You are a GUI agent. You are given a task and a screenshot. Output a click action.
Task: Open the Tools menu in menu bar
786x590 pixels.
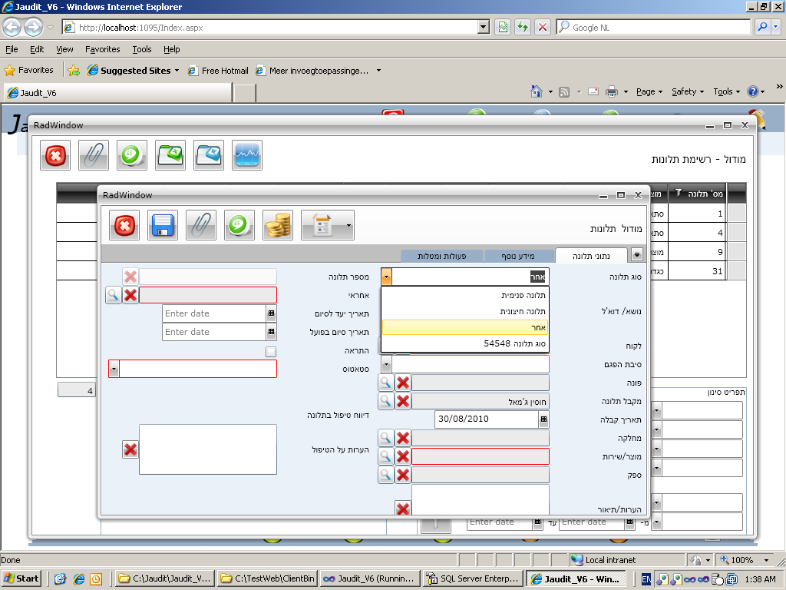click(142, 49)
